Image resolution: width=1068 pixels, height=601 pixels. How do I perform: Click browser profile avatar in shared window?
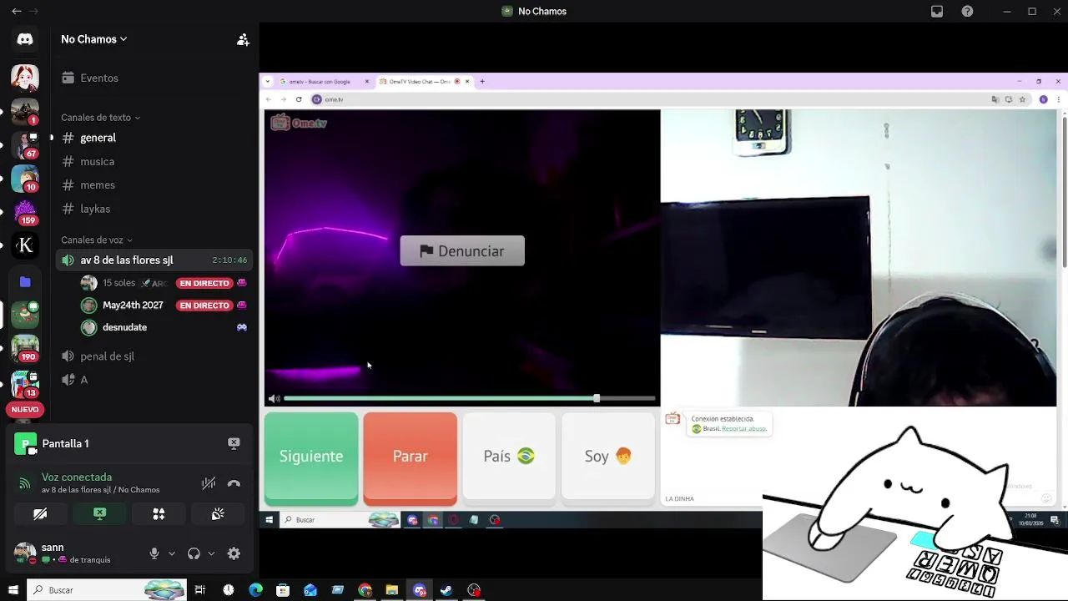click(1043, 99)
